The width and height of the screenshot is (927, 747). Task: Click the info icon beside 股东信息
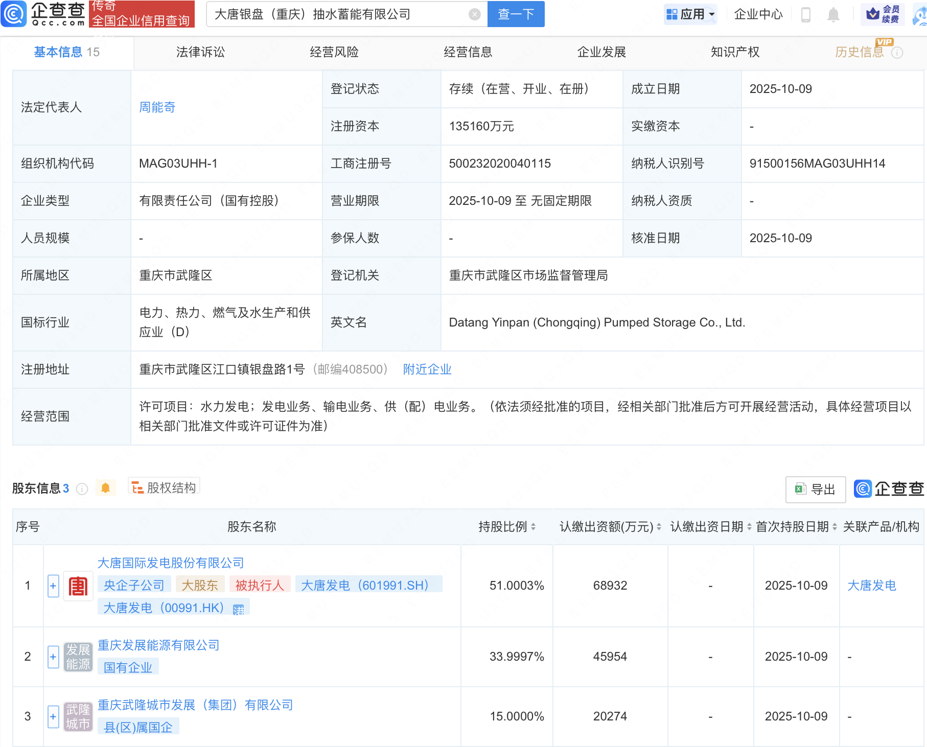tap(82, 489)
